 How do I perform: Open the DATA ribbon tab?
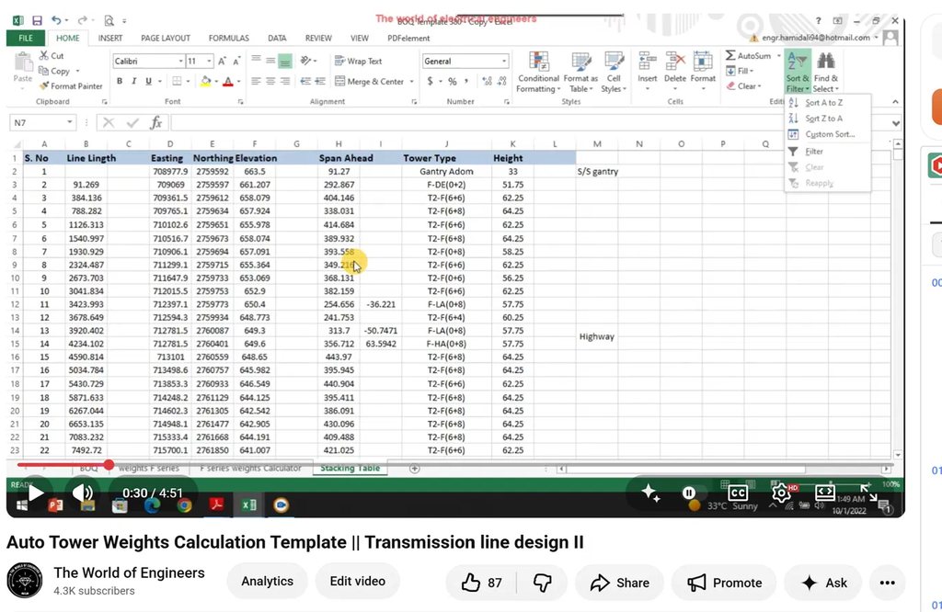coord(277,38)
